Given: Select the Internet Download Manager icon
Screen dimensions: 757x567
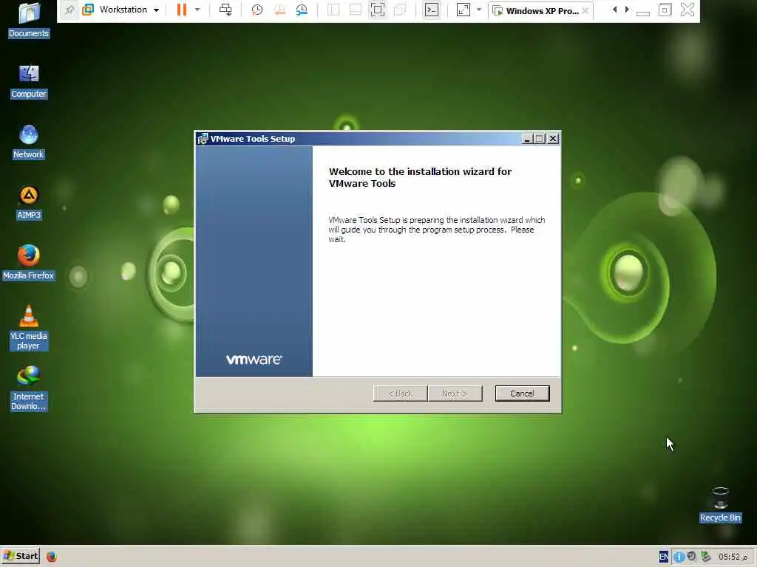Looking at the screenshot, I should (29, 388).
